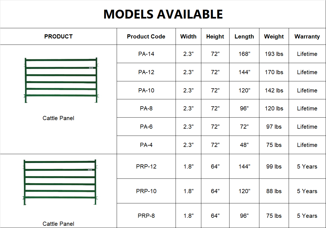326x228 pixels.
Task: Click the PA-12 product code
Action: (146, 72)
